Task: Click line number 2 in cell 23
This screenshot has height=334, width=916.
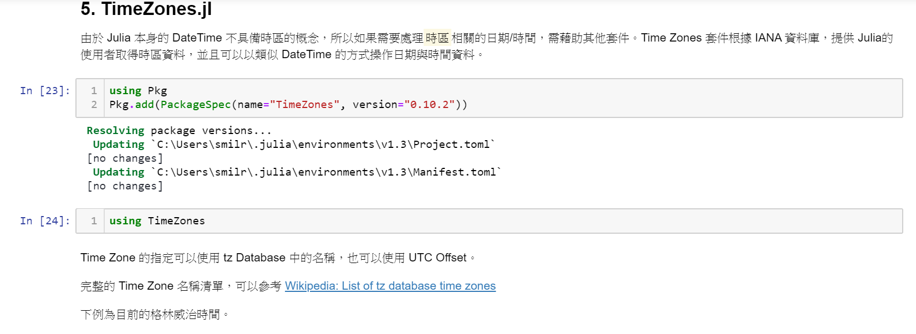Action: pos(94,105)
